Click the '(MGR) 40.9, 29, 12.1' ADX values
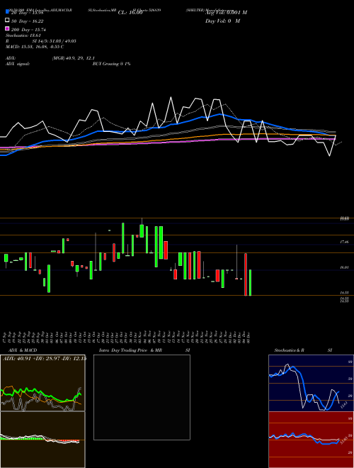This screenshot has height=468, width=354. (74, 58)
